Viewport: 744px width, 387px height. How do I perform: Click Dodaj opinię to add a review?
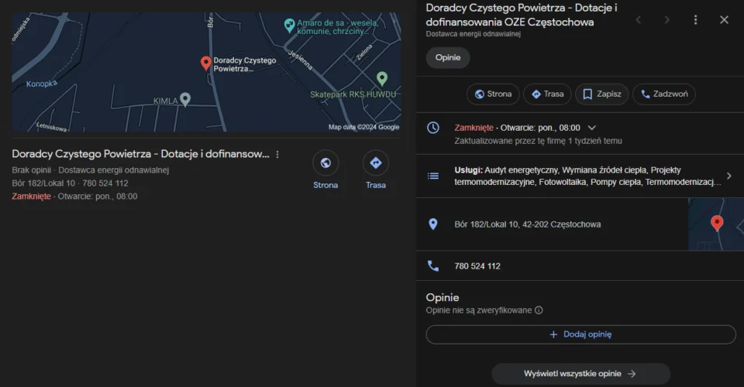[x=580, y=334]
